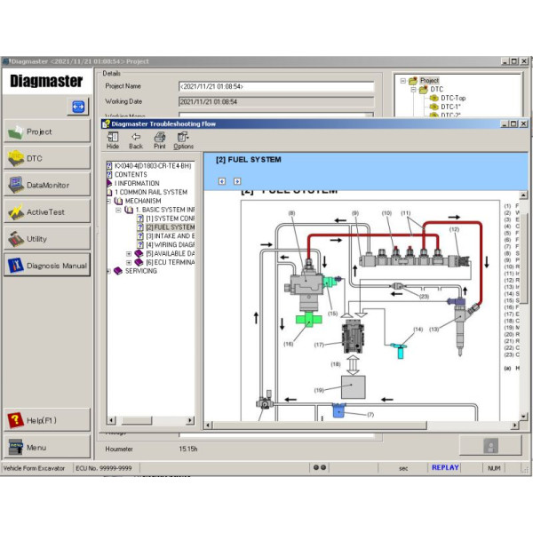
Task: Go to next page with right arrow
Action: point(237,181)
